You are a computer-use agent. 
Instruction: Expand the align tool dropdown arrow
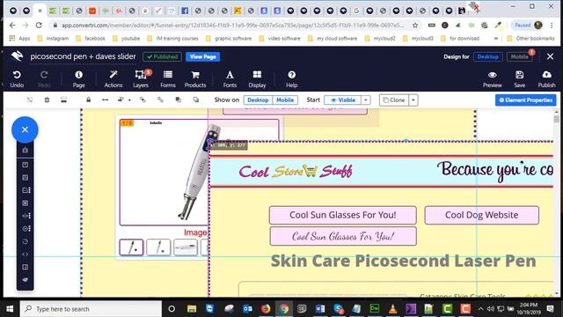point(129,100)
